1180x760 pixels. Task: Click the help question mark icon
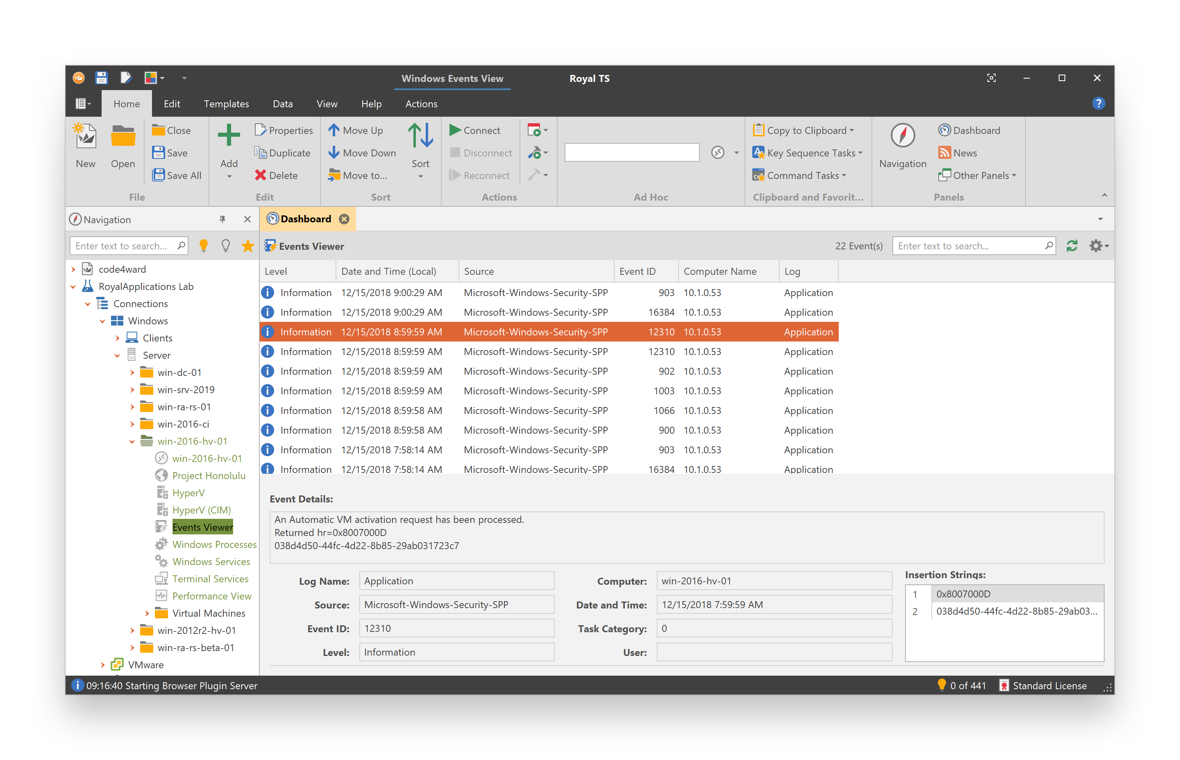[x=1098, y=103]
